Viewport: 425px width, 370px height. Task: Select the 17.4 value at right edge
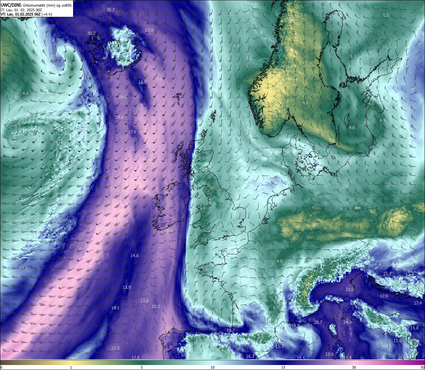tap(418, 303)
